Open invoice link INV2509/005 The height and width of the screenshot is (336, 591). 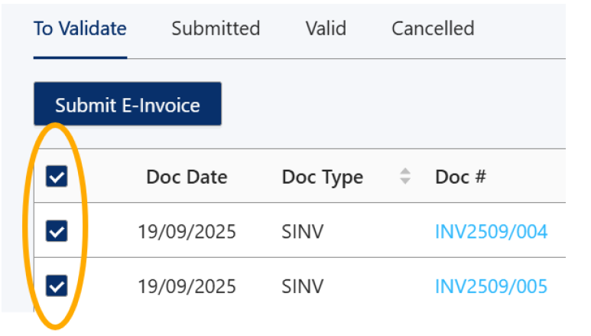coord(491,287)
